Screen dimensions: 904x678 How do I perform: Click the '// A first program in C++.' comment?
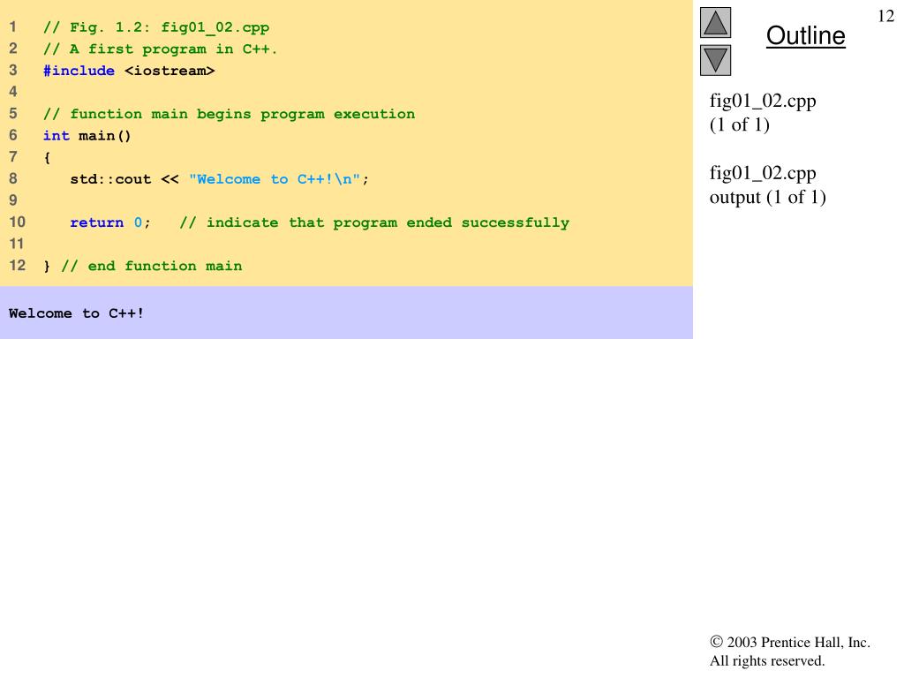click(161, 49)
